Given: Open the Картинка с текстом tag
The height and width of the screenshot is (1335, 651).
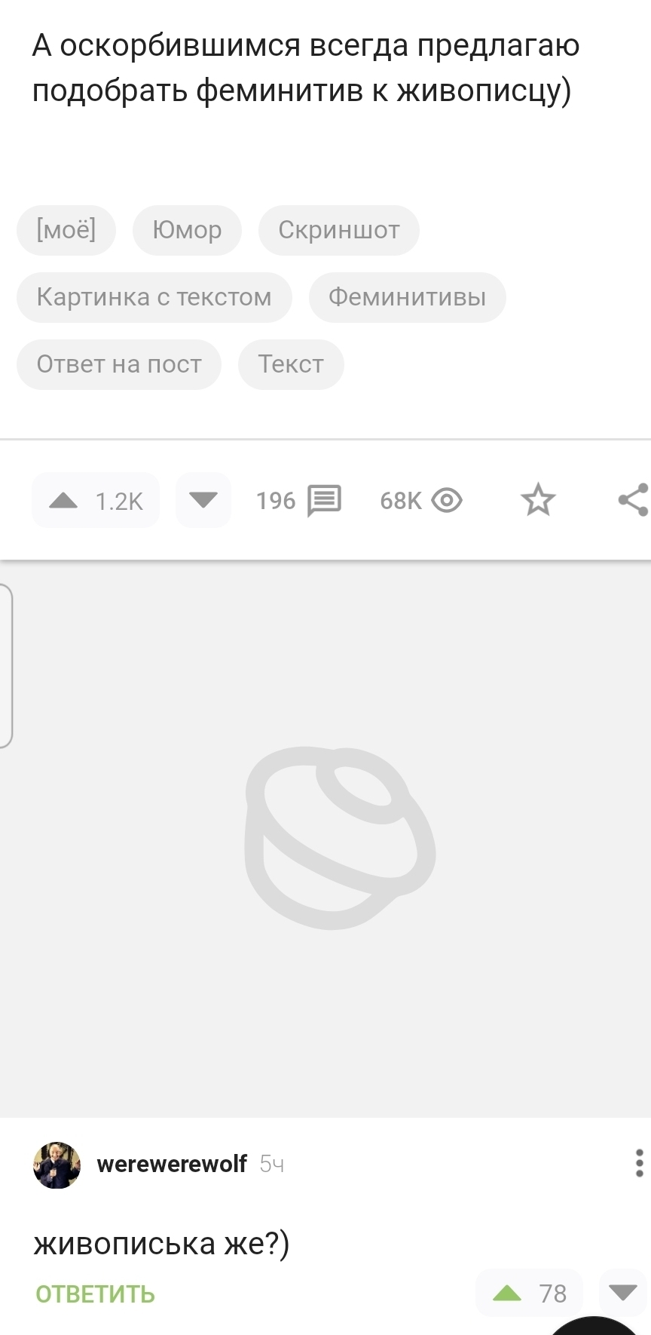Looking at the screenshot, I should pos(154,297).
